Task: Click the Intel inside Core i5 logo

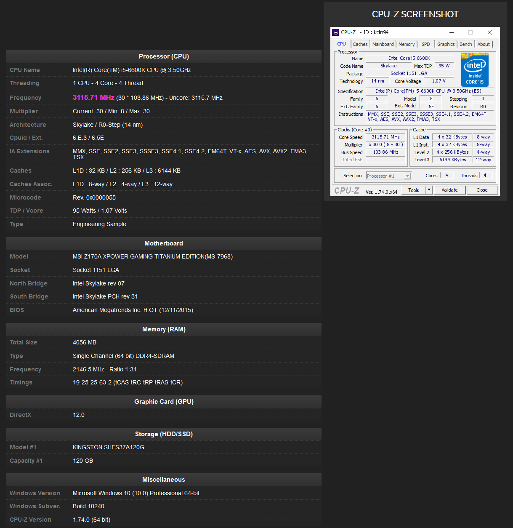Action: pyautogui.click(x=475, y=69)
